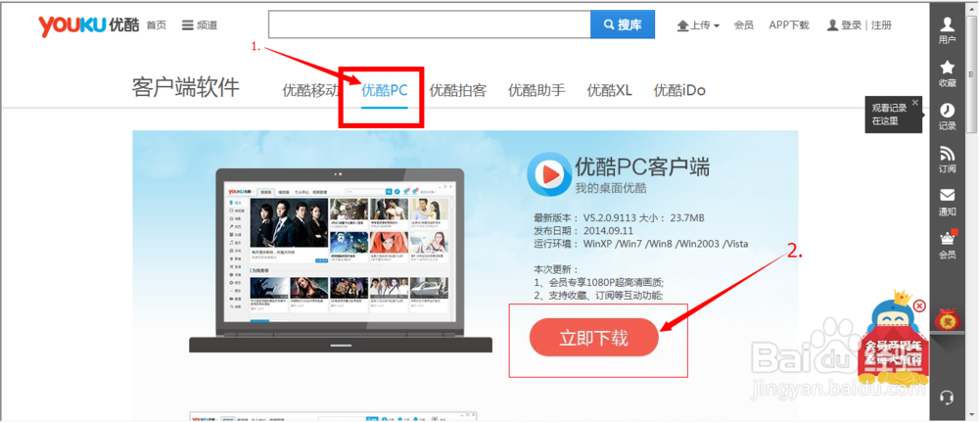Open the 会员 crown icon in sidebar
Screen dimensions: 979x422
click(947, 245)
